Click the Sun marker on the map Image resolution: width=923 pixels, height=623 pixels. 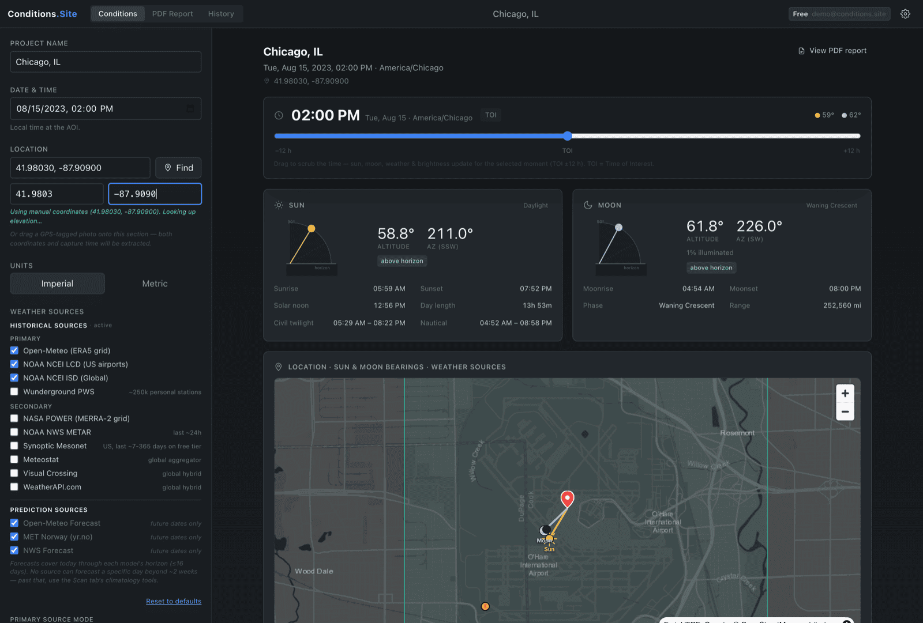tap(550, 539)
